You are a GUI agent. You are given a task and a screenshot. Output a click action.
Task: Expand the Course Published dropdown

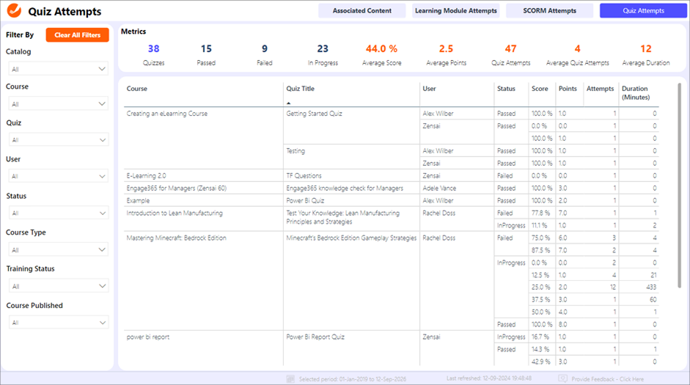(x=57, y=322)
